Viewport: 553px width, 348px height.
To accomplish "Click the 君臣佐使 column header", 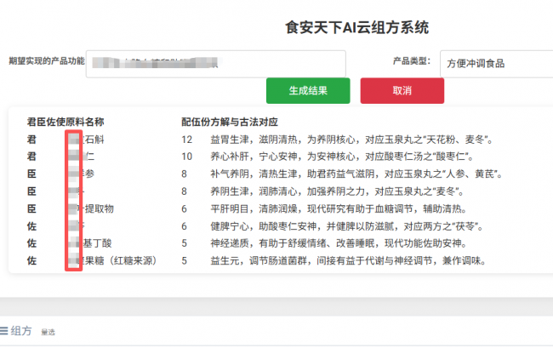I will pyautogui.click(x=45, y=122).
